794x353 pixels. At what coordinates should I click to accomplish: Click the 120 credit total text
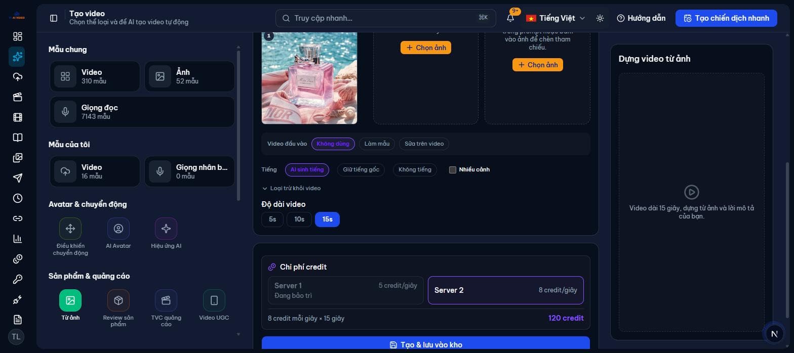566,318
